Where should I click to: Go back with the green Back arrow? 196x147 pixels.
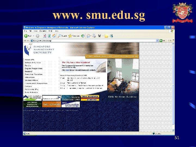pos(27,36)
